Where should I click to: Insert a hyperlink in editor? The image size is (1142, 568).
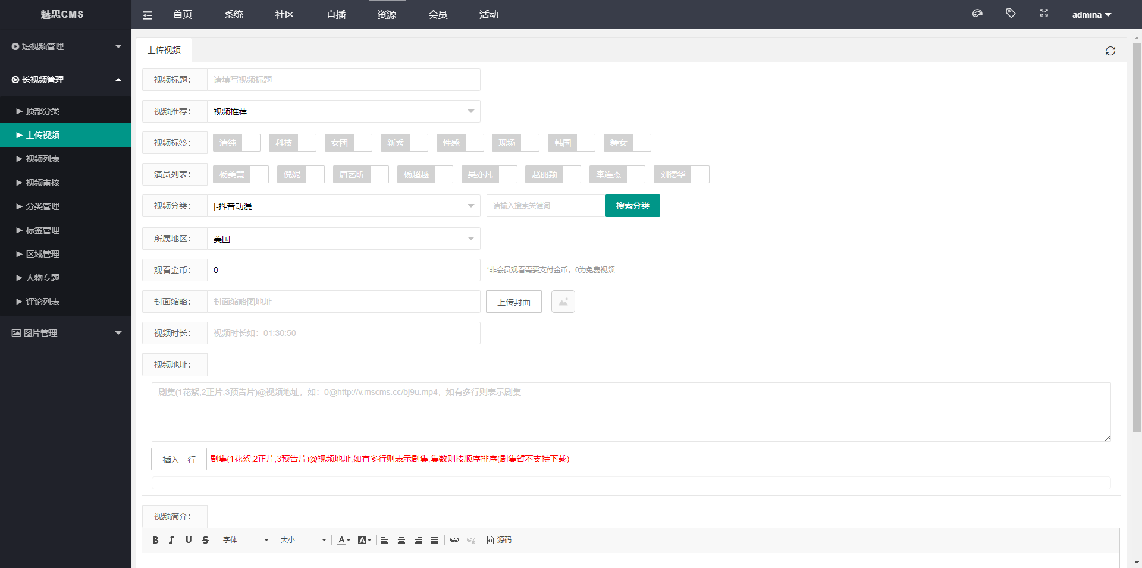click(x=454, y=540)
